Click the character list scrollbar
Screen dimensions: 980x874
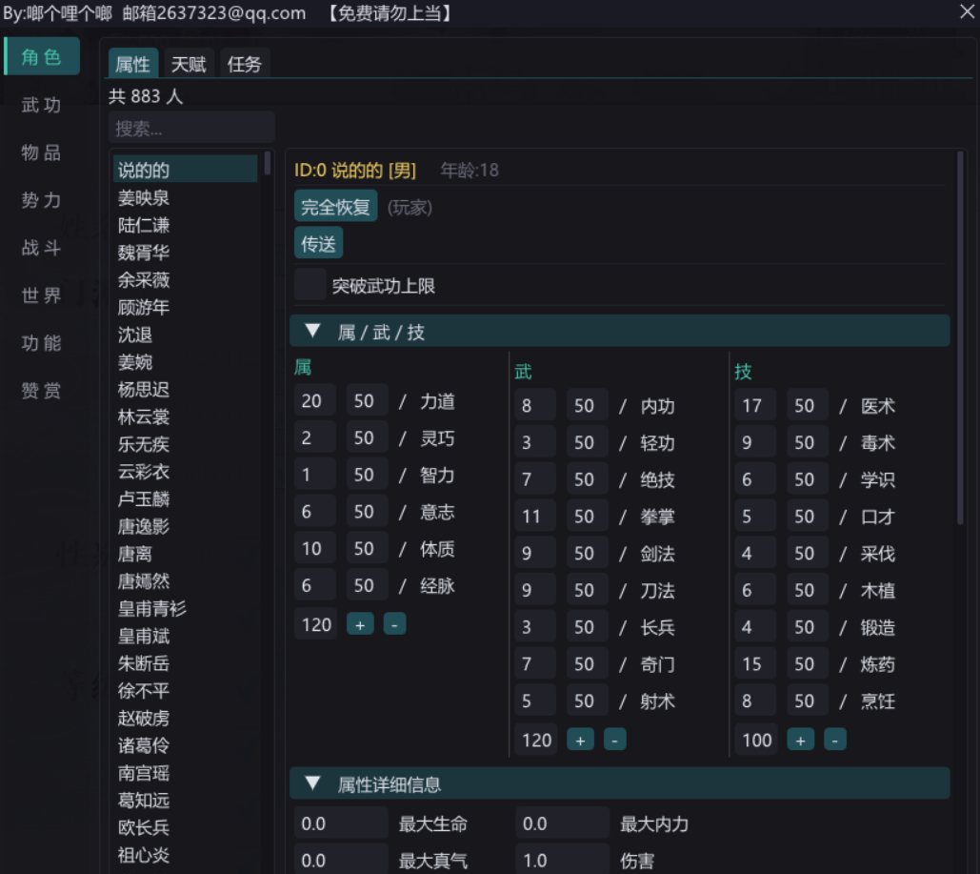pos(268,164)
